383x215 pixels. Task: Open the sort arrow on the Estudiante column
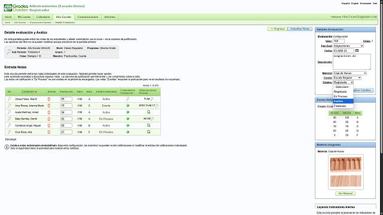tap(36, 92)
